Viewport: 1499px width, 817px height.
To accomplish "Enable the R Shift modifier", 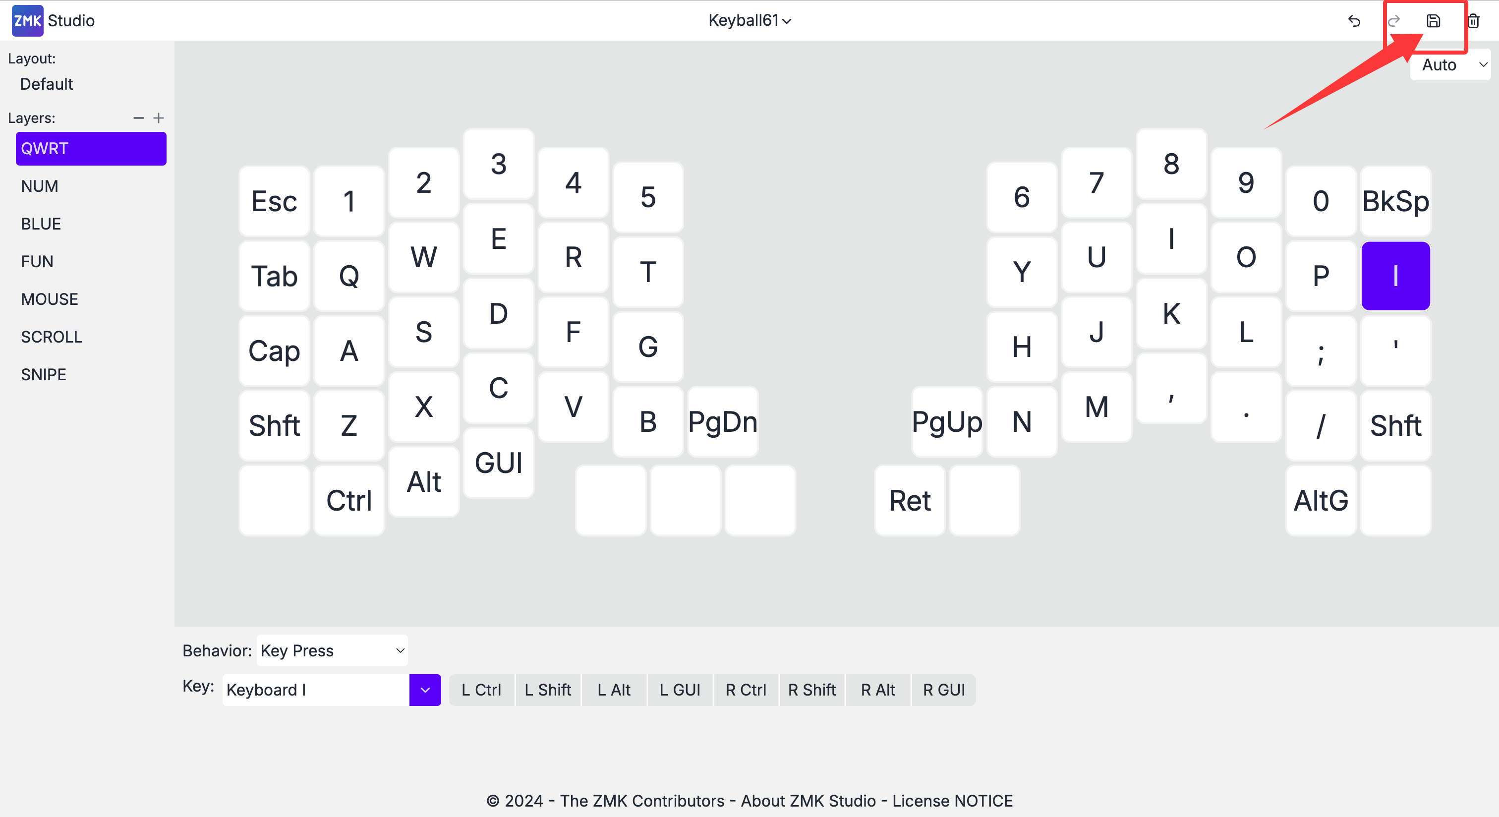I will point(811,690).
